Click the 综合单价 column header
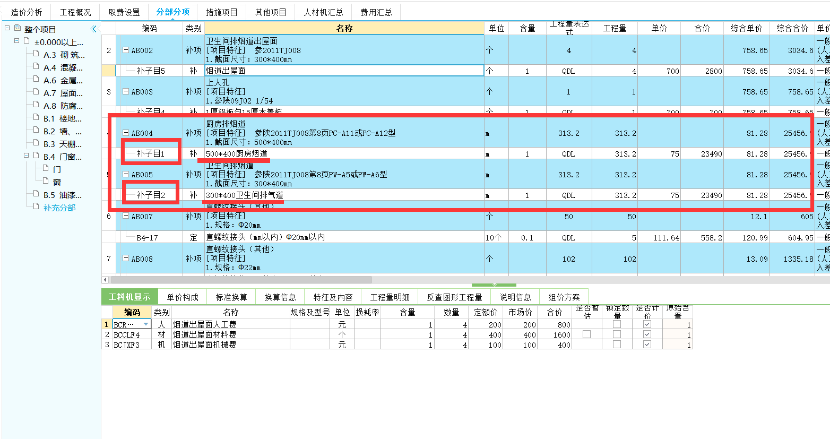This screenshot has width=830, height=439. [x=746, y=28]
